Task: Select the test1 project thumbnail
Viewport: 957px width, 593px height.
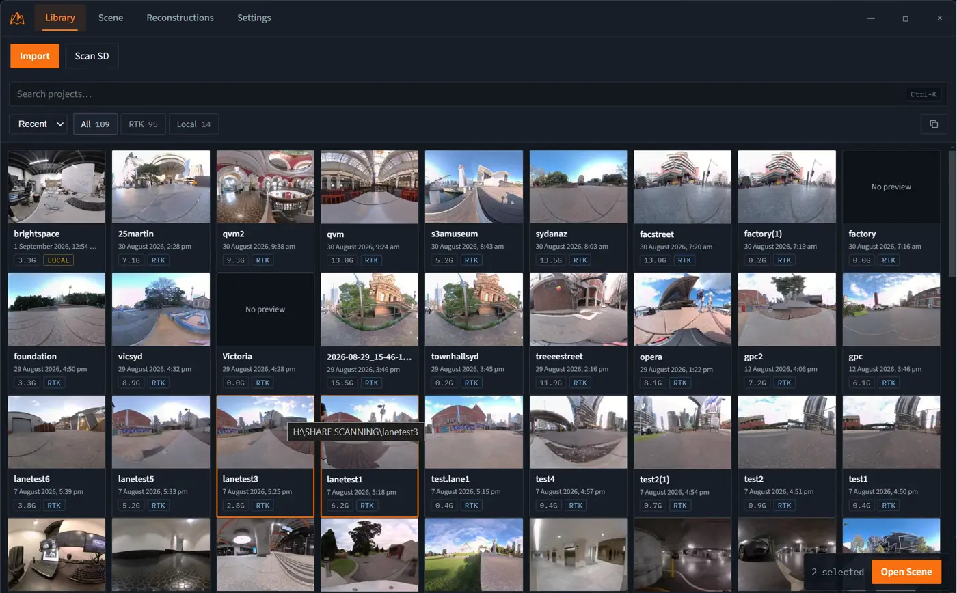Action: (891, 432)
